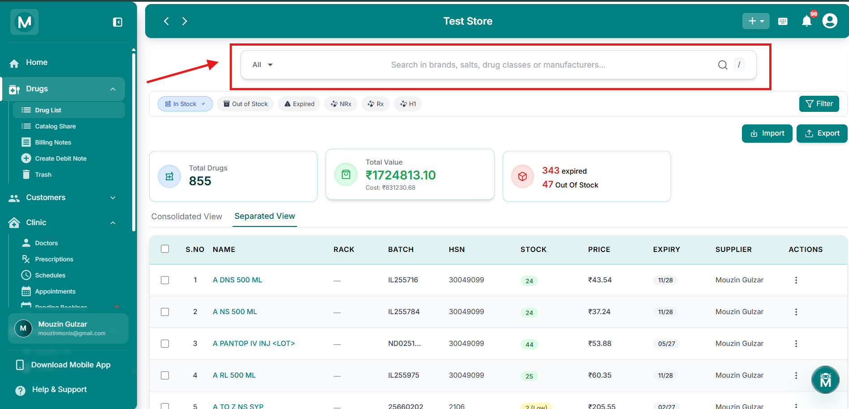The width and height of the screenshot is (849, 409).
Task: Open notifications bell
Action: point(807,21)
